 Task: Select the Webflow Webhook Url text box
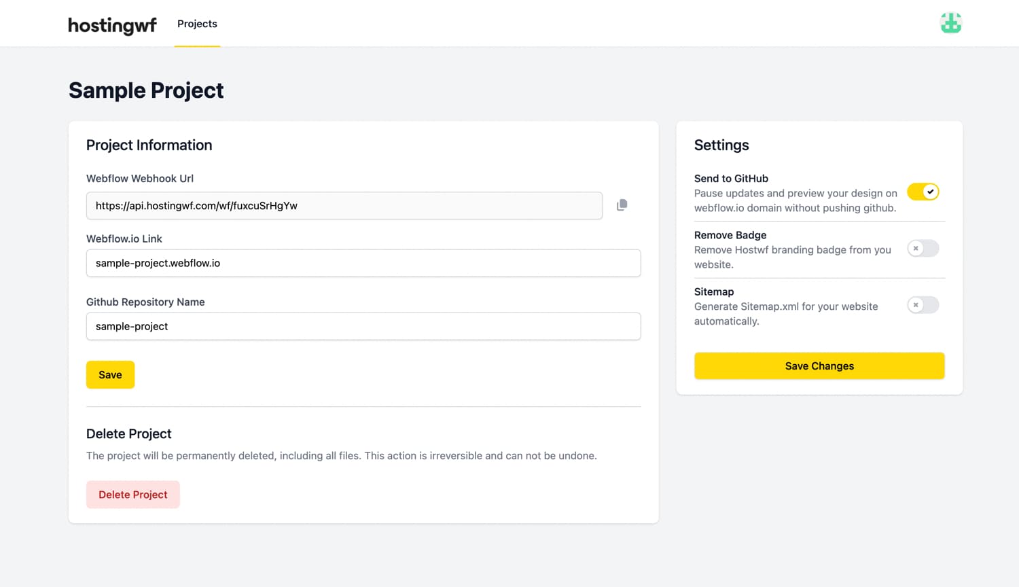(344, 205)
